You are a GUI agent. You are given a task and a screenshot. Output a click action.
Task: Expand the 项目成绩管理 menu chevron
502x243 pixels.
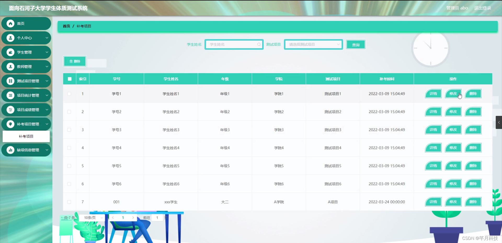pos(47,110)
